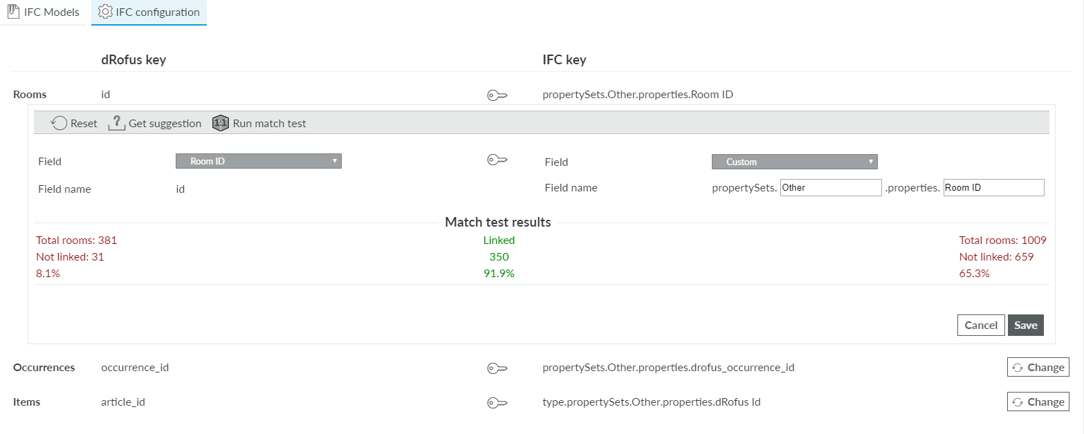Screen dimensions: 1084x434
Task: Click the property set input containing Other
Action: tap(831, 187)
